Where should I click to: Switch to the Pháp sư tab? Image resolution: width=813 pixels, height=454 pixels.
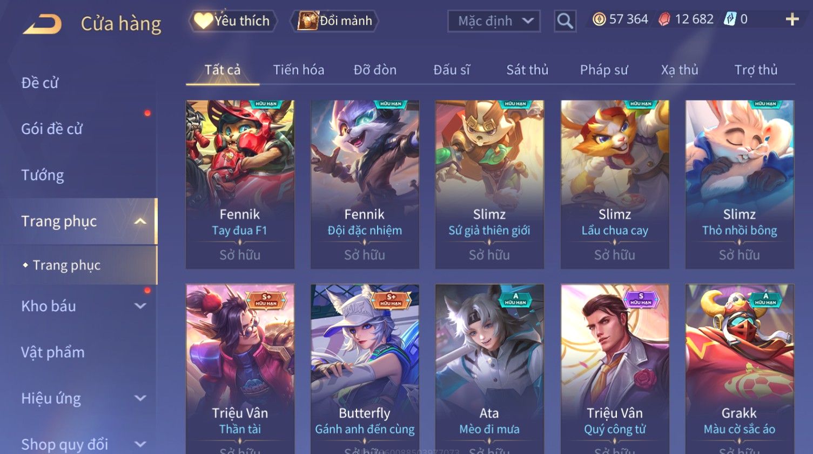[x=604, y=70]
